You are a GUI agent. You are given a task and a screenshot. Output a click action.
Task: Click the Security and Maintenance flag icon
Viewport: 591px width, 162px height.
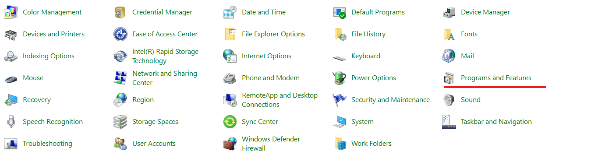(x=339, y=100)
